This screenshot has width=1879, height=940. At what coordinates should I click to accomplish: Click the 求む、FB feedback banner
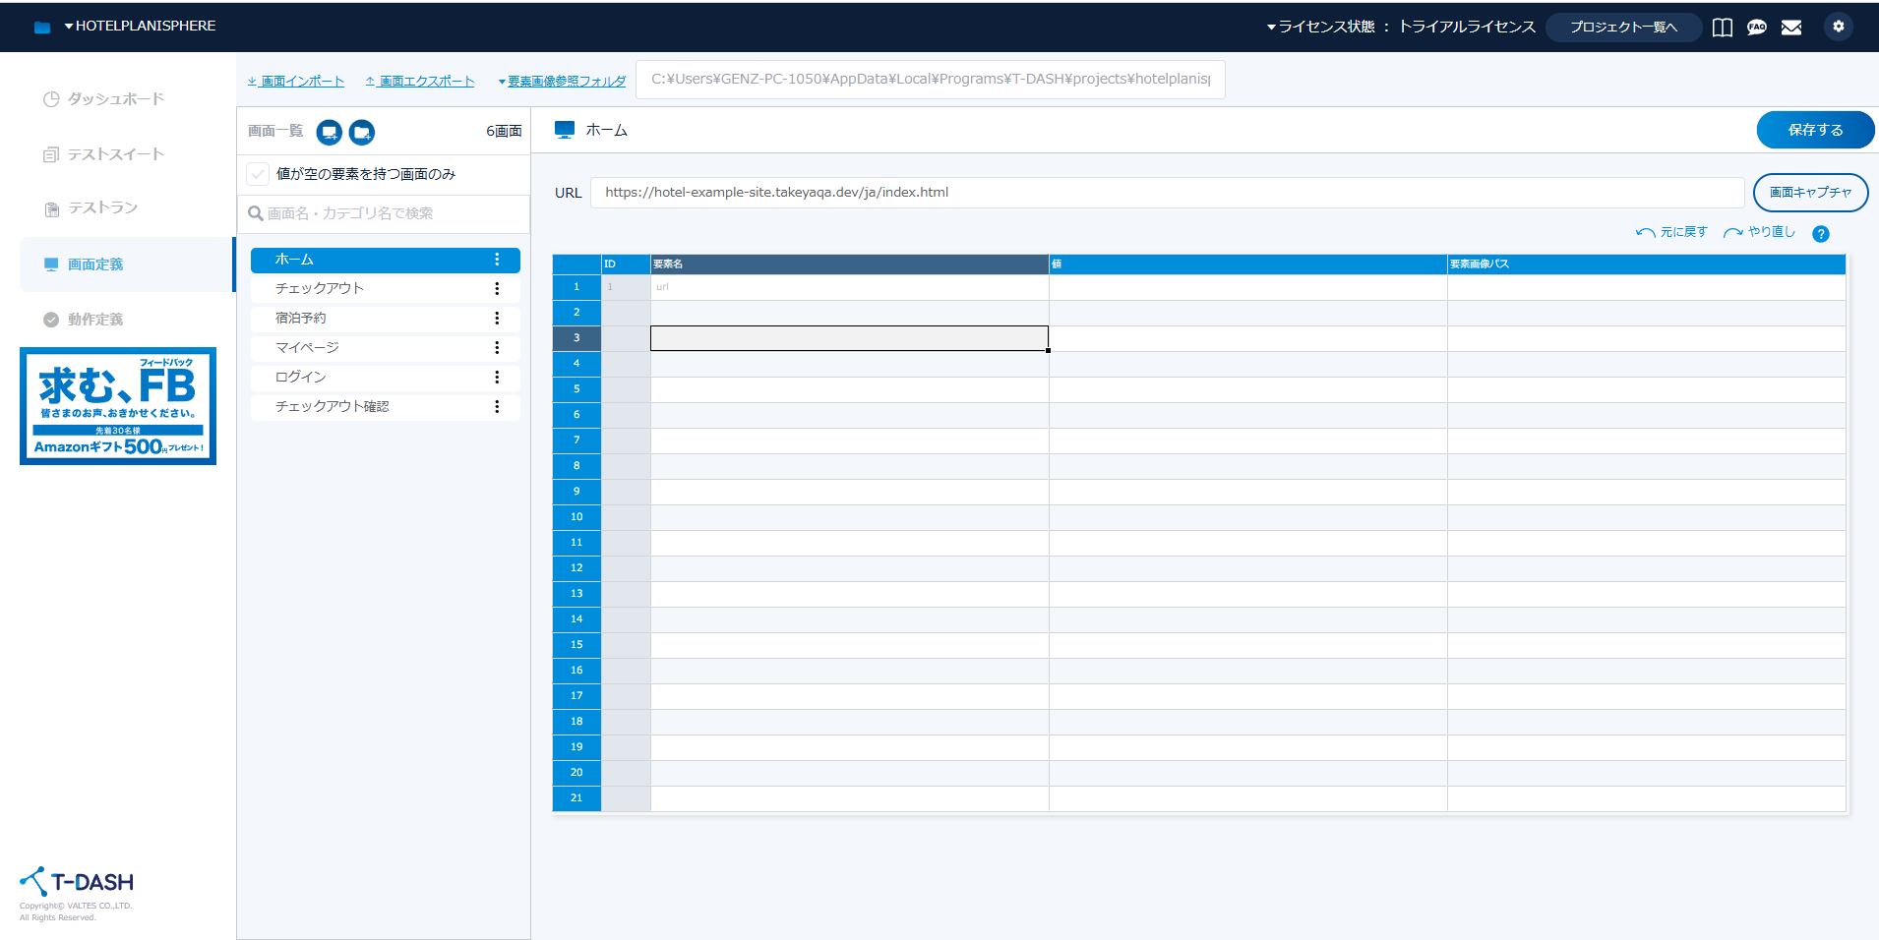pos(118,406)
